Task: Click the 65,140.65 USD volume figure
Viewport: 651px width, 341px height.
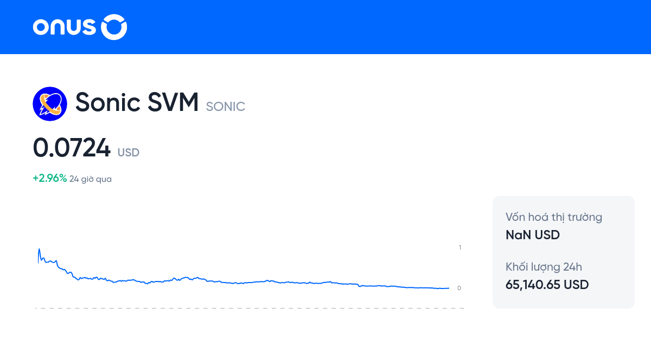Action: [x=547, y=285]
